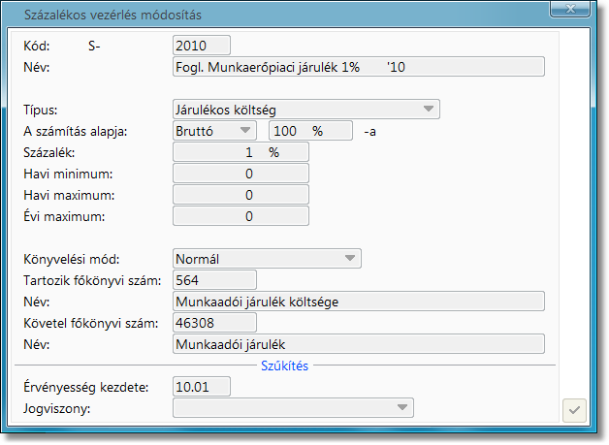Click the 'Jogviszony:' label
The height and width of the screenshot is (445, 609).
click(56, 408)
